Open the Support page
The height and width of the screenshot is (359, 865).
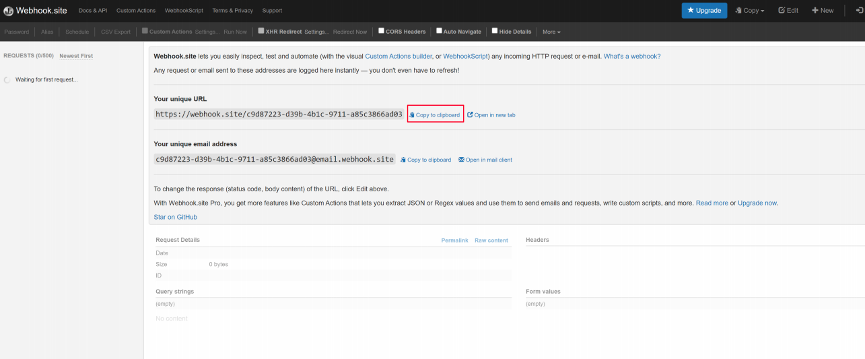(272, 11)
